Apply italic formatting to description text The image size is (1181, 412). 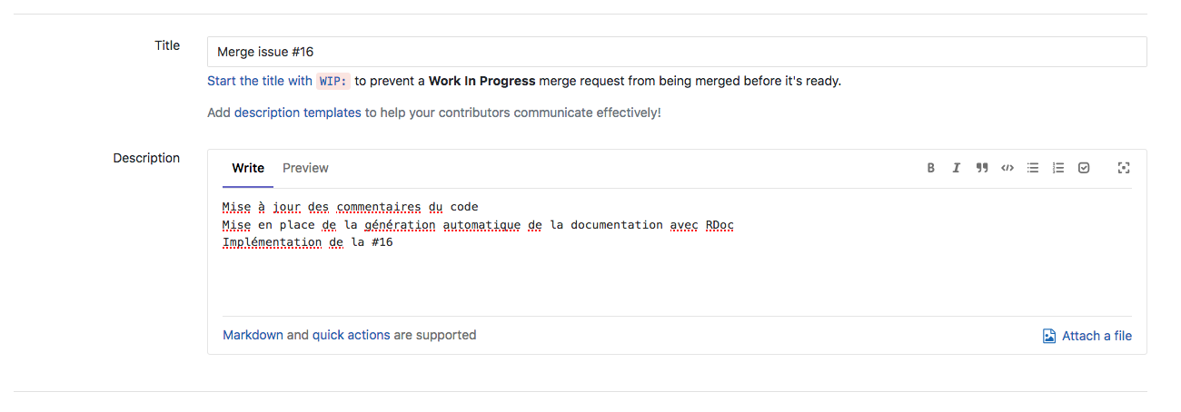coord(957,168)
